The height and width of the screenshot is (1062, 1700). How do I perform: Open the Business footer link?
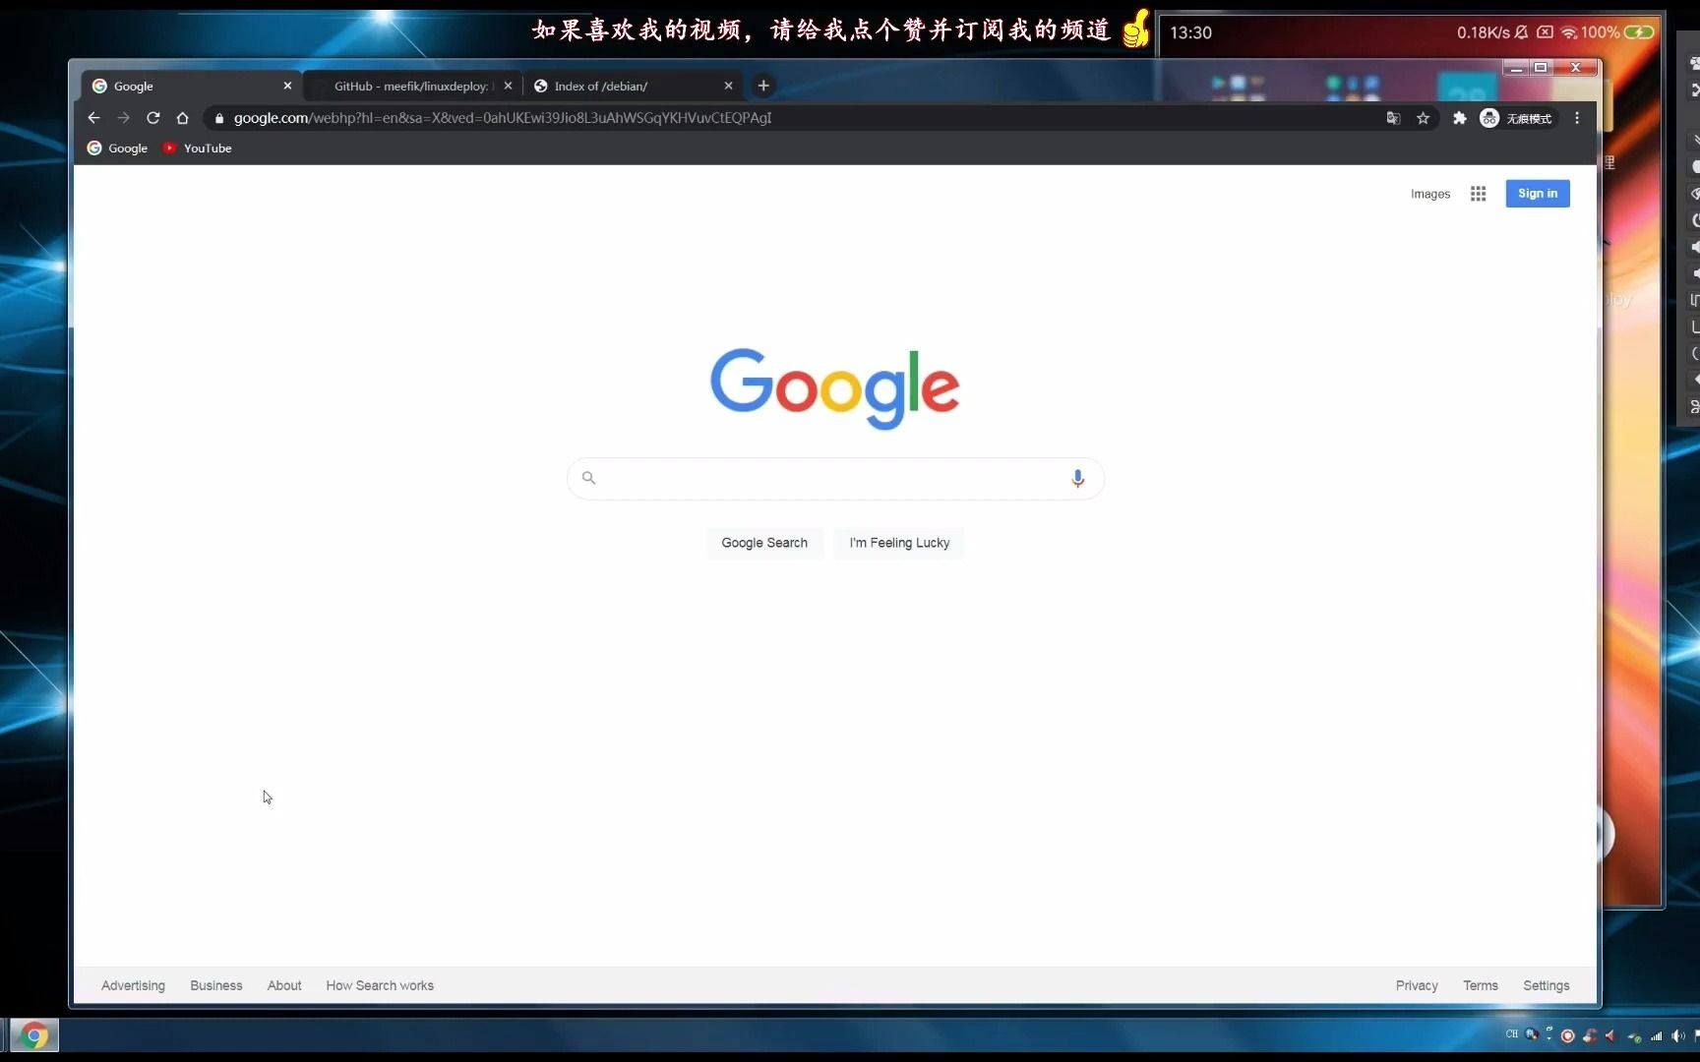[x=216, y=985]
